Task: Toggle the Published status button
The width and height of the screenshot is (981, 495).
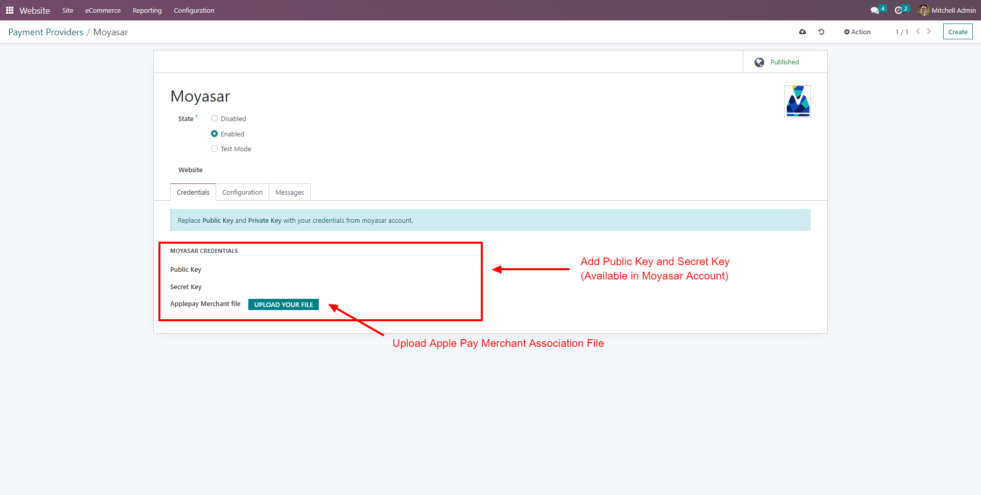Action: [x=785, y=62]
